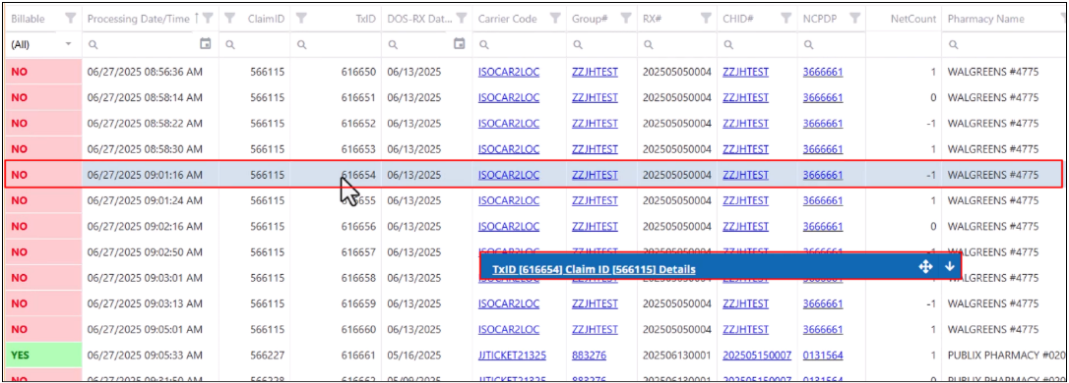Select the row with TxID 616656
Screen dimensions: 1069x383
pyautogui.click(x=534, y=226)
